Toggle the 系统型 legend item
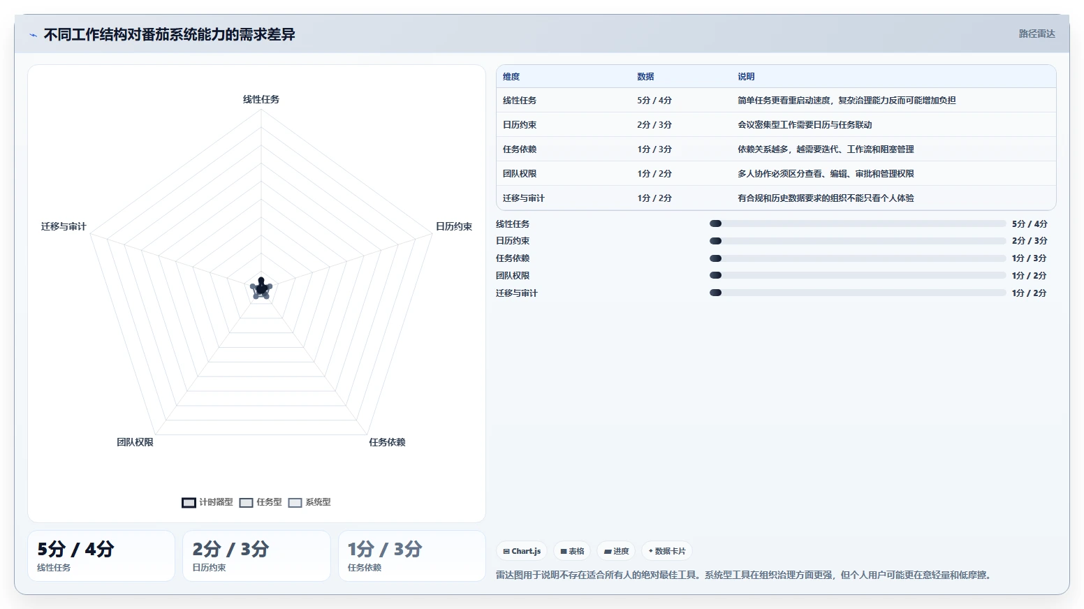 (x=309, y=502)
